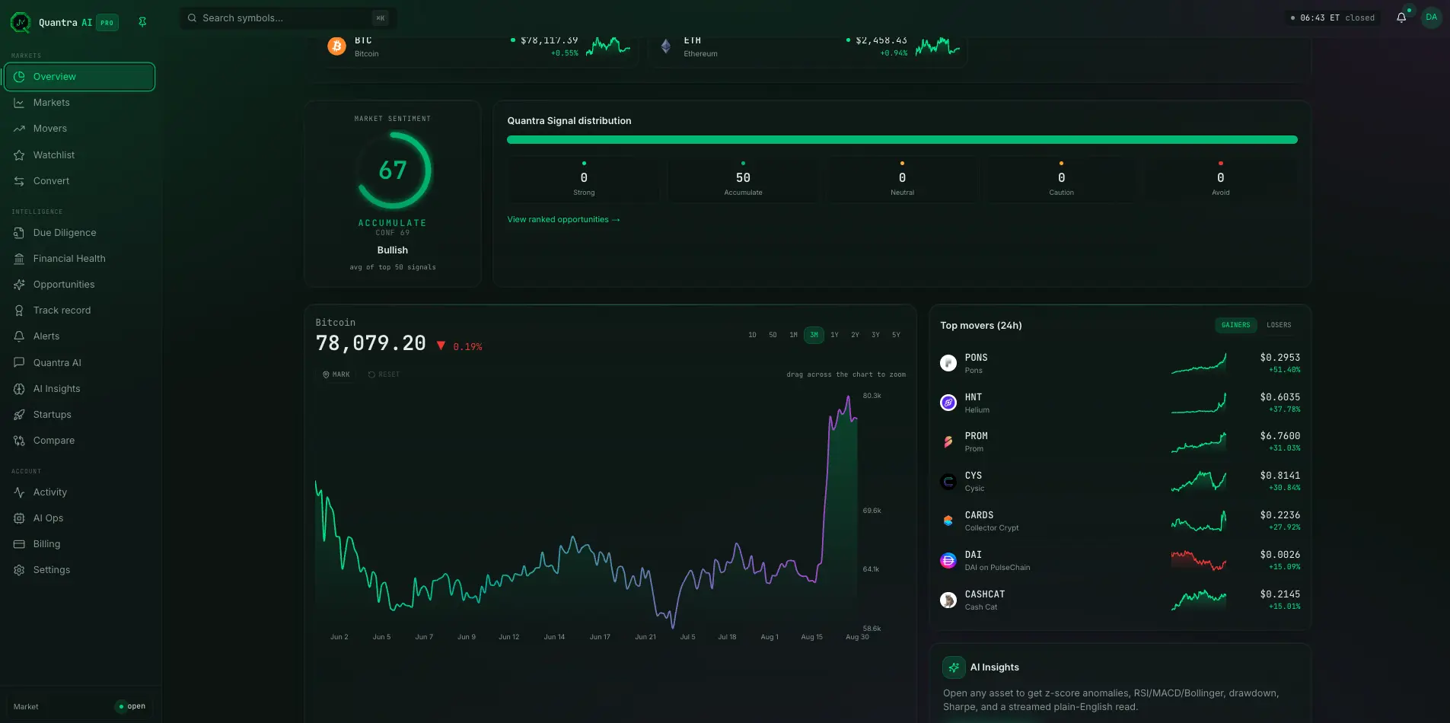Open Due Diligence in the sidebar
Screen dimensions: 1450x723
80,233
